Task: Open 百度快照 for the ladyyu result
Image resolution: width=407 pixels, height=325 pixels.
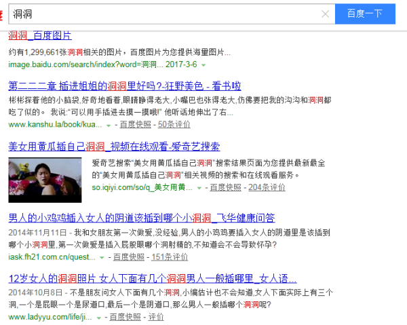Action: 125,317
